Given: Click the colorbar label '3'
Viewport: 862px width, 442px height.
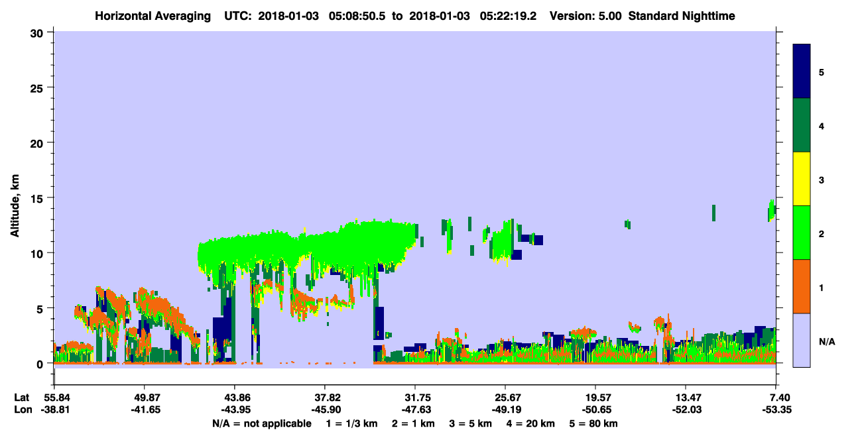Looking at the screenshot, I should coord(822,180).
